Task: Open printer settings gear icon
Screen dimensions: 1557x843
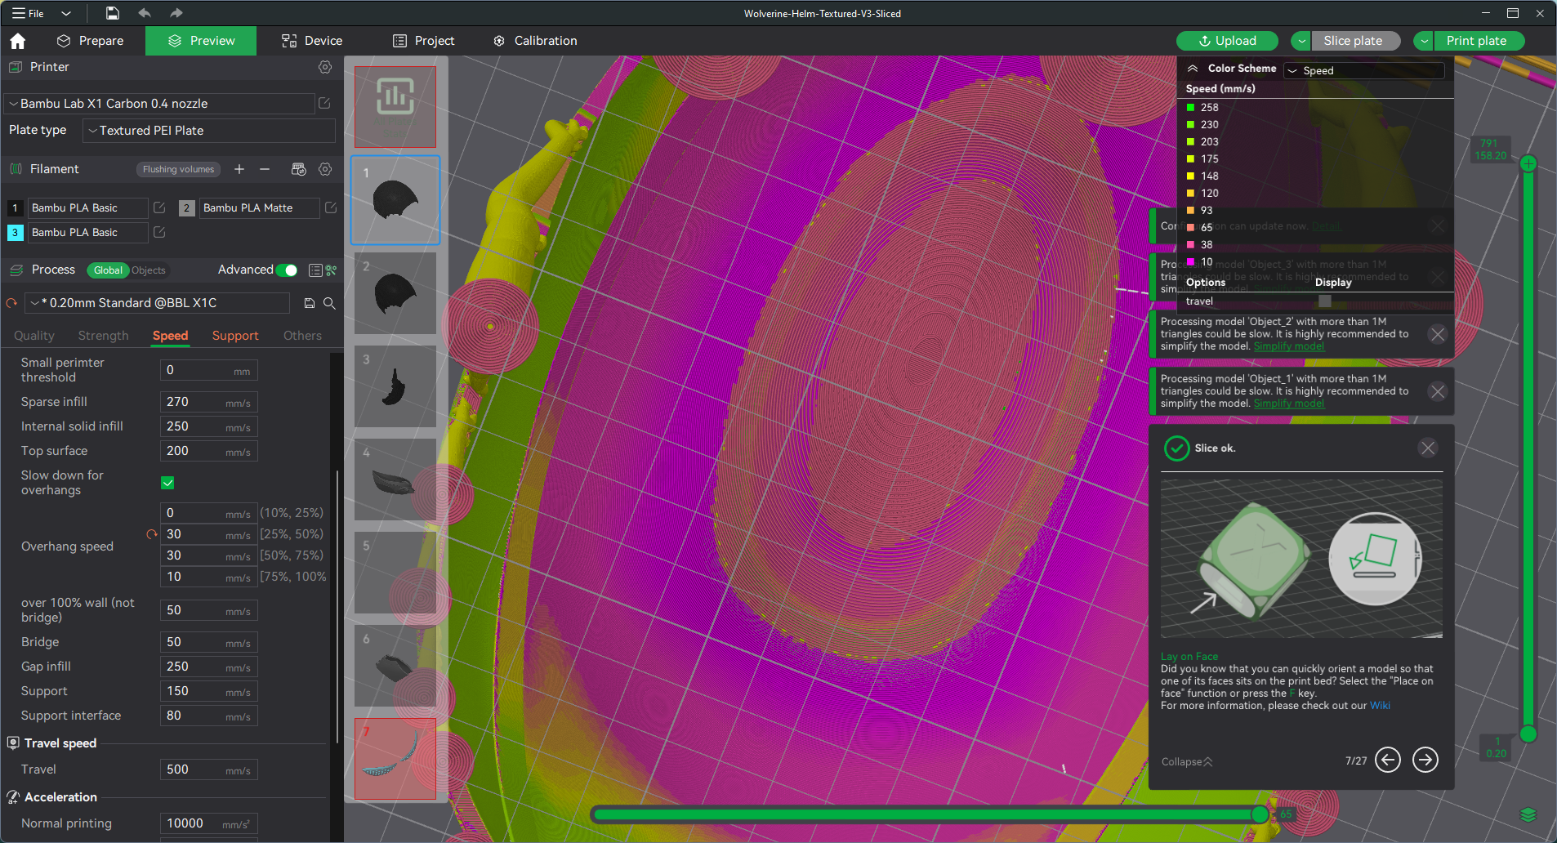Action: pyautogui.click(x=325, y=67)
